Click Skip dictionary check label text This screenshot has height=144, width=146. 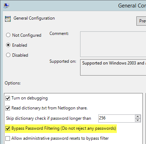(48, 118)
